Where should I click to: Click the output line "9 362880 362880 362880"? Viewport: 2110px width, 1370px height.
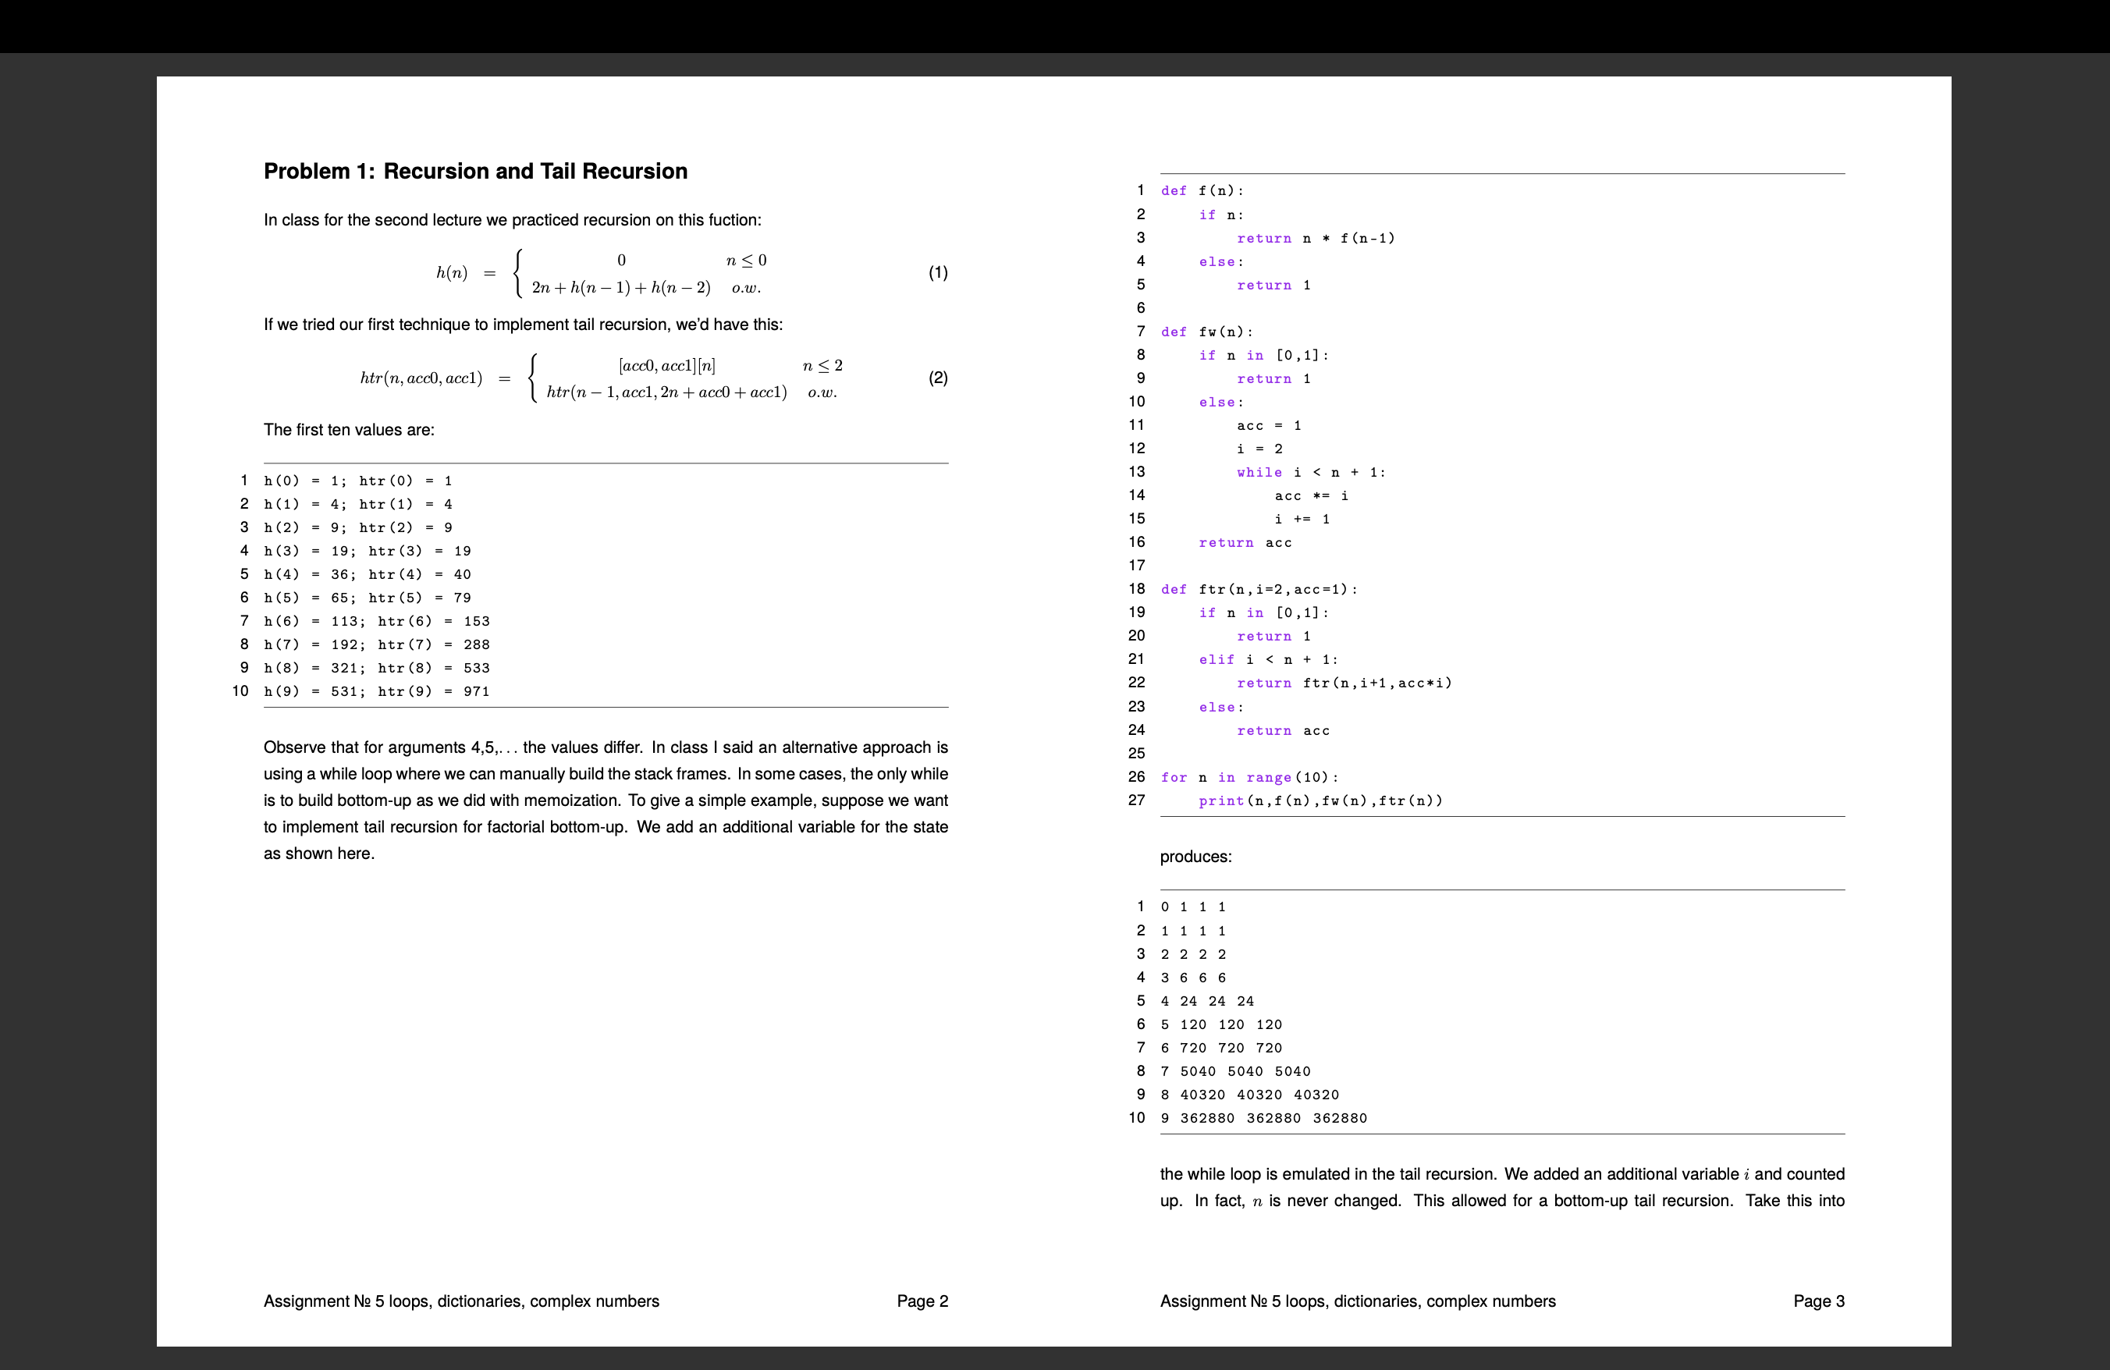point(1264,1118)
